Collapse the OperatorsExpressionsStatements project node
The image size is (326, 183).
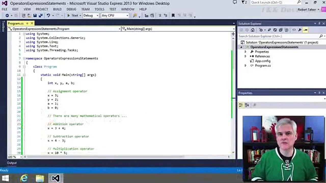pyautogui.click(x=241, y=47)
